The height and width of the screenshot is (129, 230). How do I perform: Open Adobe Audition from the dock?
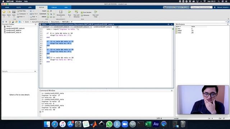[156, 124]
